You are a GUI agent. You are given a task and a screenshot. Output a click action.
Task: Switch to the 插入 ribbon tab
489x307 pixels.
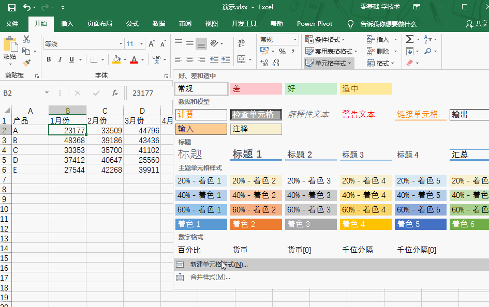(67, 24)
